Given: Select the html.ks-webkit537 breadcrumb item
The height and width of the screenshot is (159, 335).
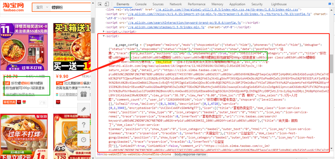Looking at the screenshot, I should click(x=134, y=154).
